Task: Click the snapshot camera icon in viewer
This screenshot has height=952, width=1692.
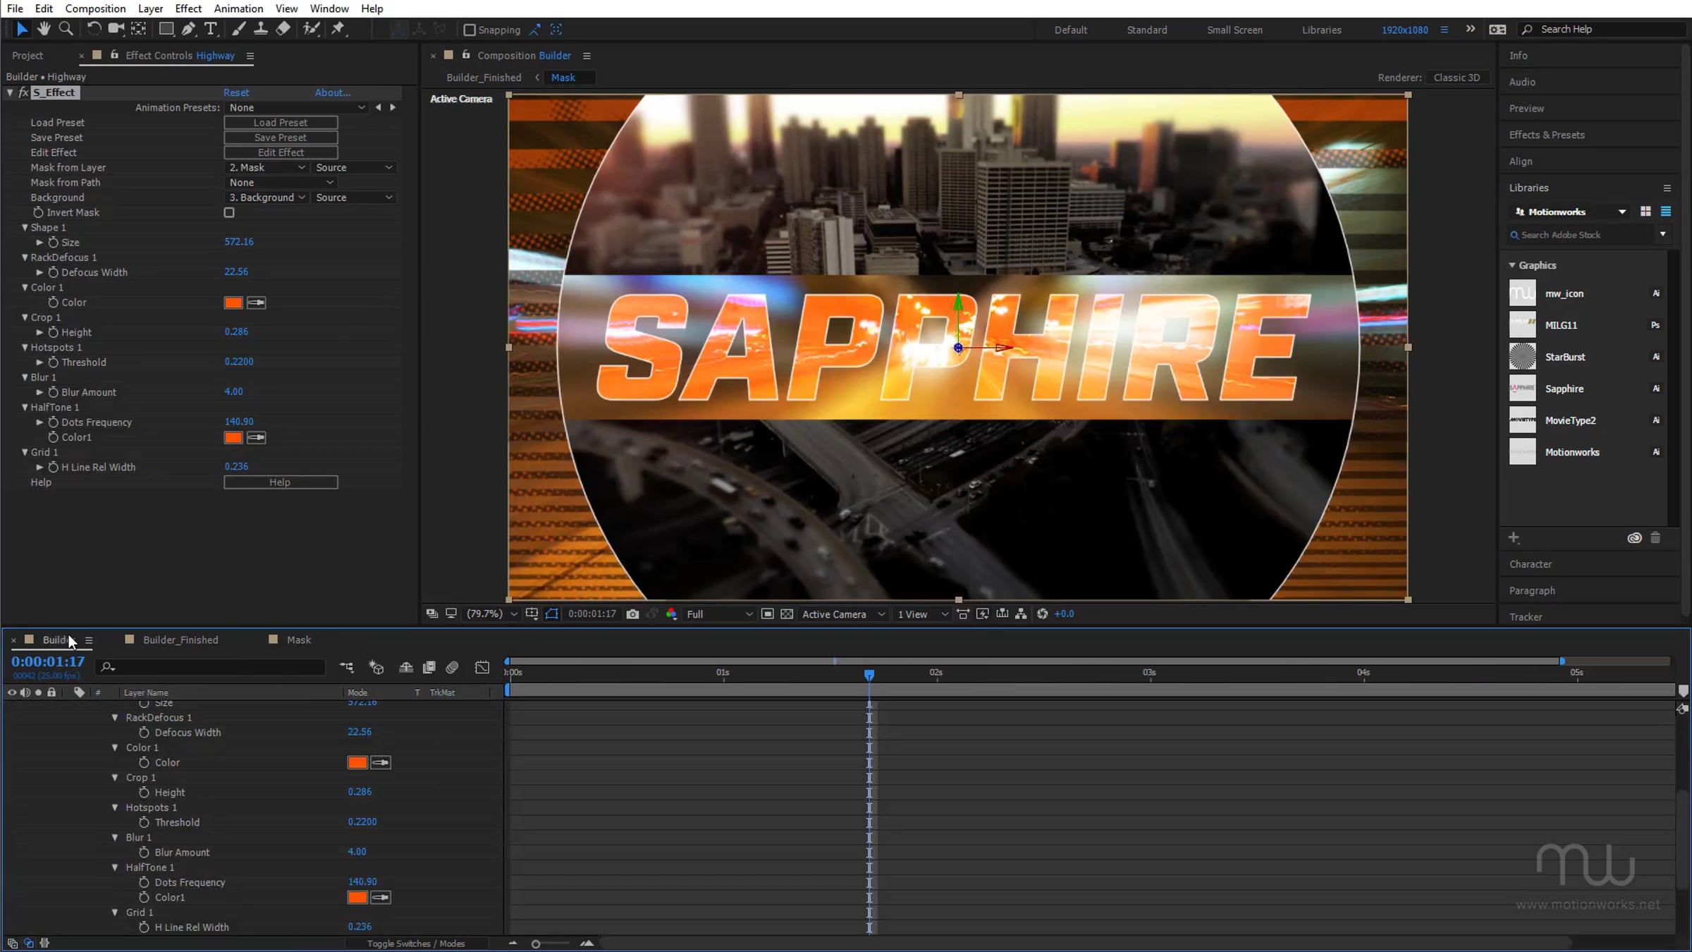Action: coord(632,614)
